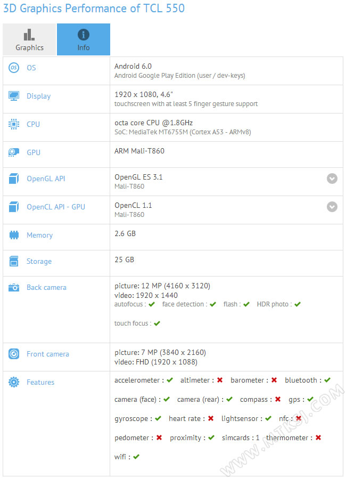Open the OpenGL API label link
Screen dimensions: 346x478
46,179
